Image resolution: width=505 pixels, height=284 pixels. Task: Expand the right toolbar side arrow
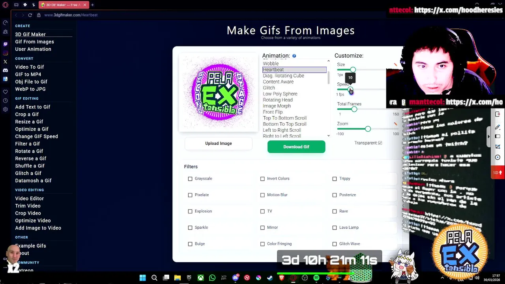(x=489, y=136)
